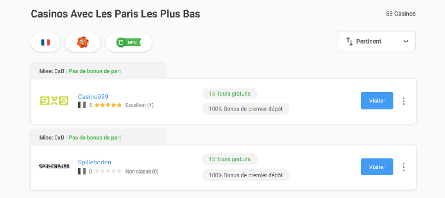
Task: Click Spilleboden 15 Tours gratuits badge
Action: pyautogui.click(x=230, y=159)
